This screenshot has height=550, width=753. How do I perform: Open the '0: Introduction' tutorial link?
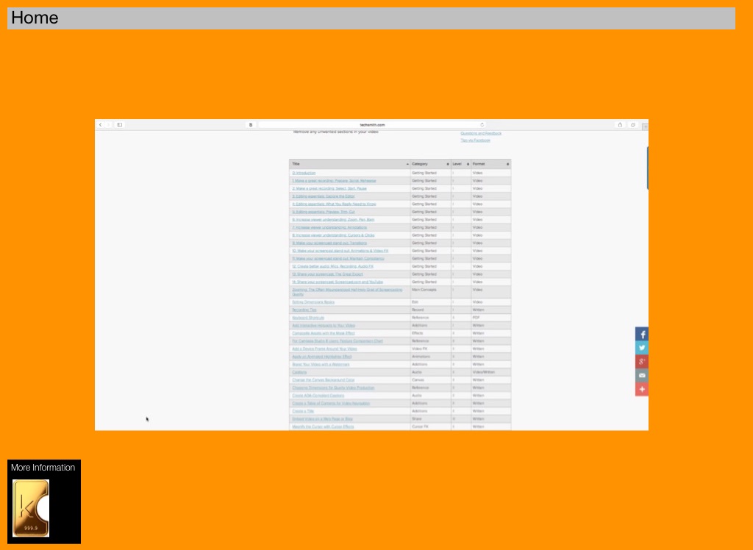[304, 173]
